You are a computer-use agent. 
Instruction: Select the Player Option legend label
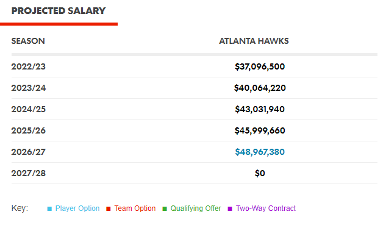[77, 208]
